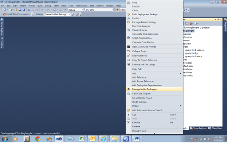Select jquery-1.4.1-vsdoc.js in Solution Explorer
Screen dimensions: 228x146
click(x=194, y=50)
